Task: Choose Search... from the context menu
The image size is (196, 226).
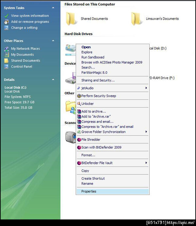Action: pyautogui.click(x=112, y=67)
